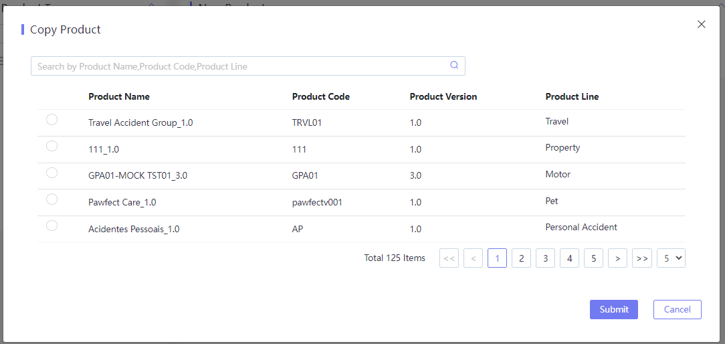Jump to last page with >> button
The width and height of the screenshot is (725, 344).
click(x=642, y=258)
